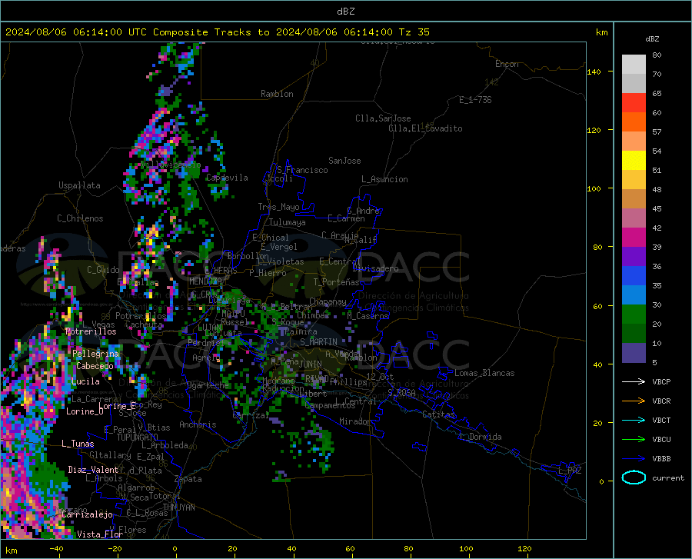The height and width of the screenshot is (559, 692).
Task: Click the green VBCU arrow in legend
Action: coord(634,440)
